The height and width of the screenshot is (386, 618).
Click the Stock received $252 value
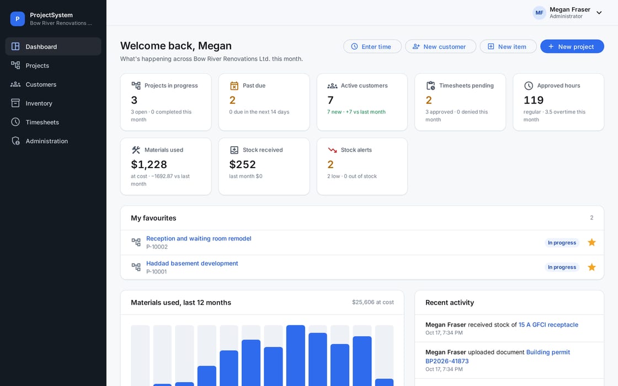click(x=242, y=164)
